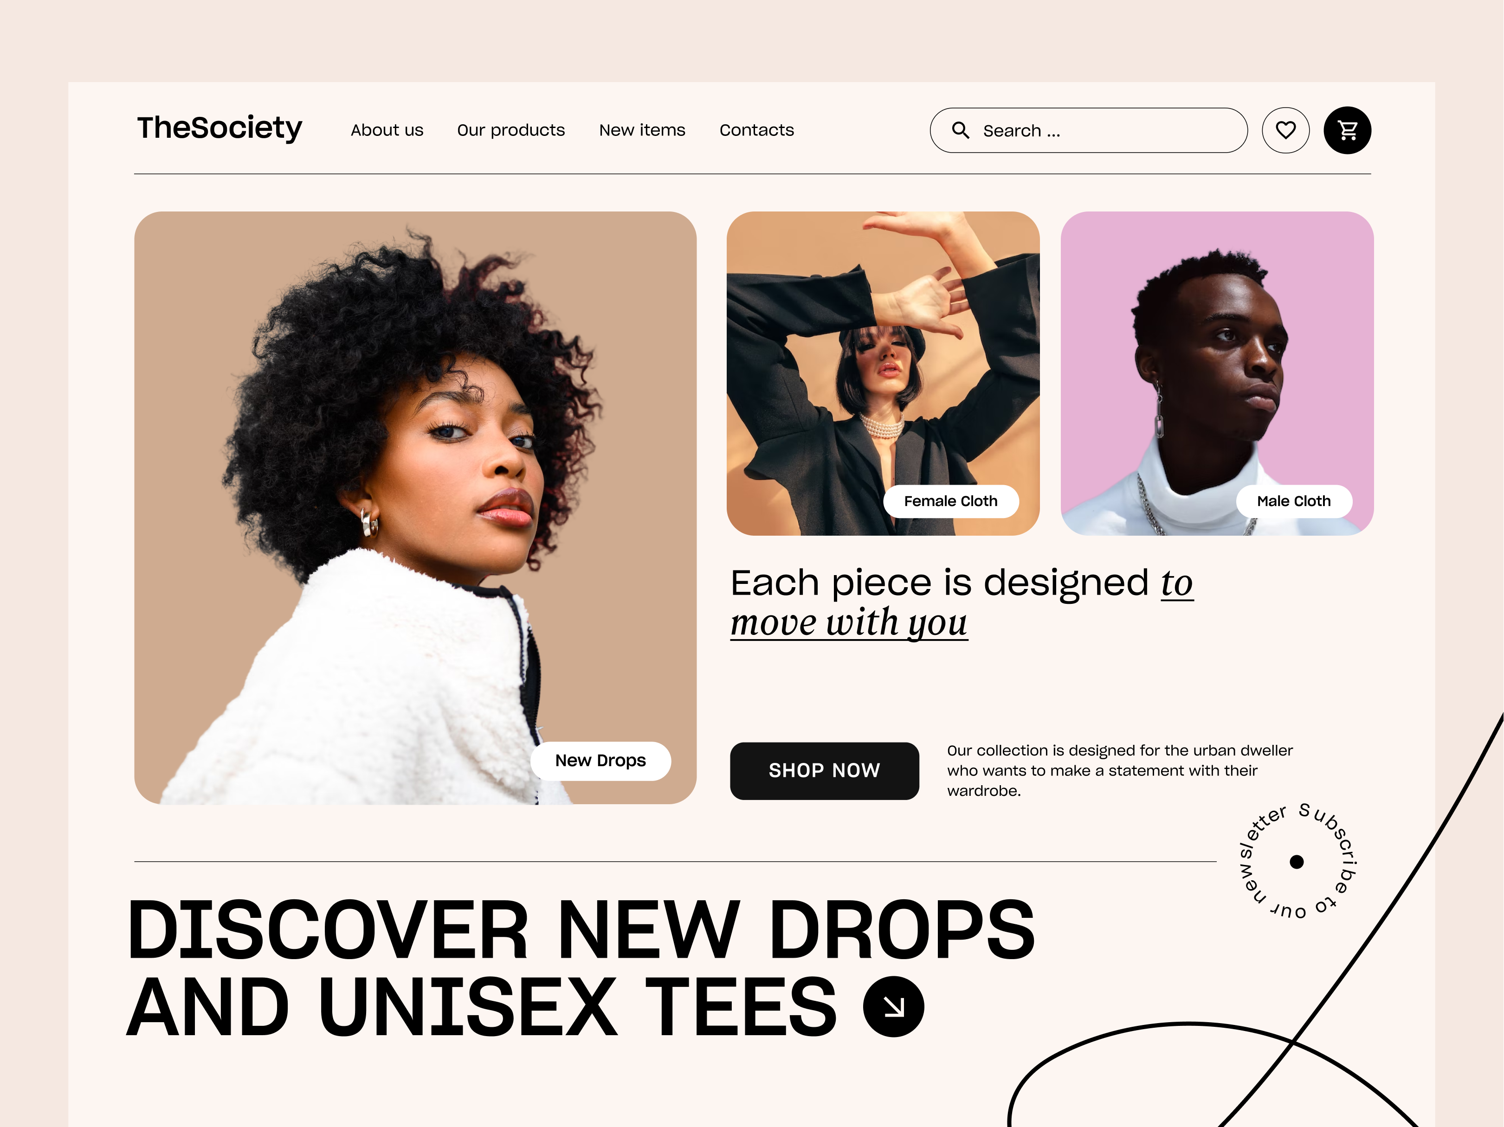Open the Contacts nav link
Image resolution: width=1504 pixels, height=1127 pixels.
point(756,130)
